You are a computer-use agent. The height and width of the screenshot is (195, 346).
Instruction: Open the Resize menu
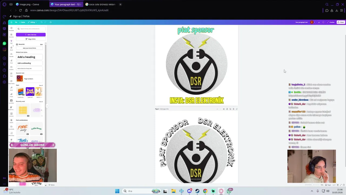click(22, 22)
